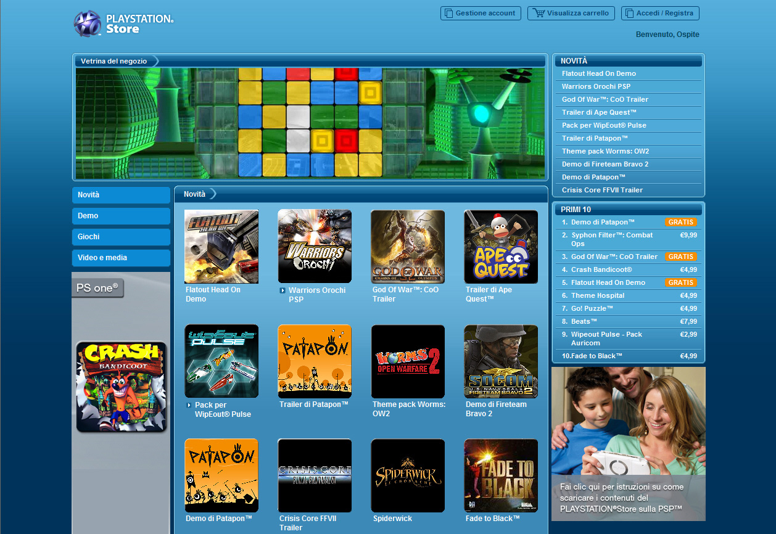Click the arrow beside Warriors Orochi PSP

click(283, 290)
